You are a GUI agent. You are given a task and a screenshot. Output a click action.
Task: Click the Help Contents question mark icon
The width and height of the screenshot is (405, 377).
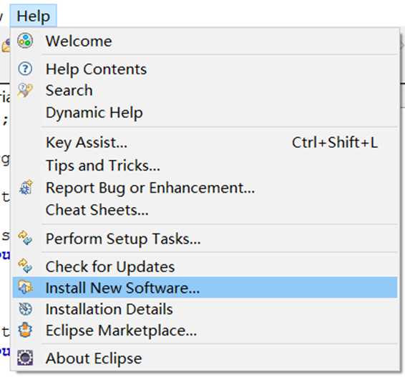pos(25,69)
